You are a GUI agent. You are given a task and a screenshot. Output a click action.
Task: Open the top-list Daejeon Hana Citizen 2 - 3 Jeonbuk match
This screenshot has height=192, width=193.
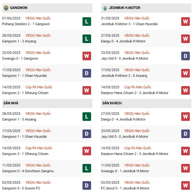coord(135,93)
